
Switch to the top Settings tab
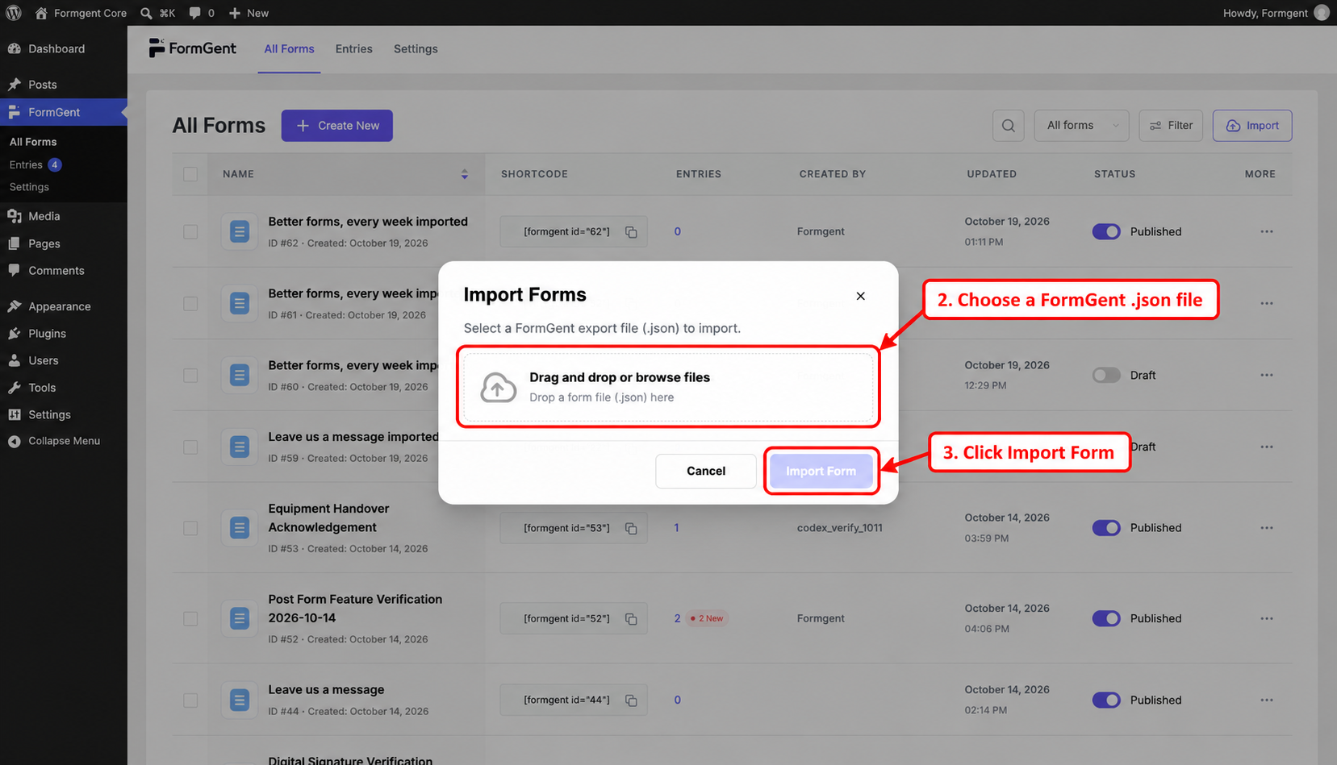[x=416, y=49]
